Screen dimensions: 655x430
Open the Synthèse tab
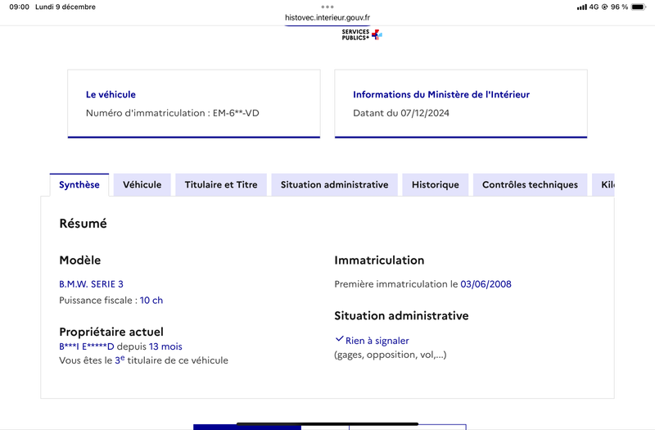tap(79, 185)
